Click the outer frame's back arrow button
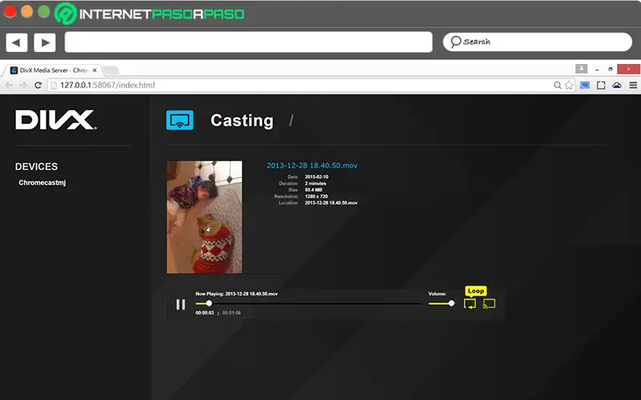 [16, 42]
